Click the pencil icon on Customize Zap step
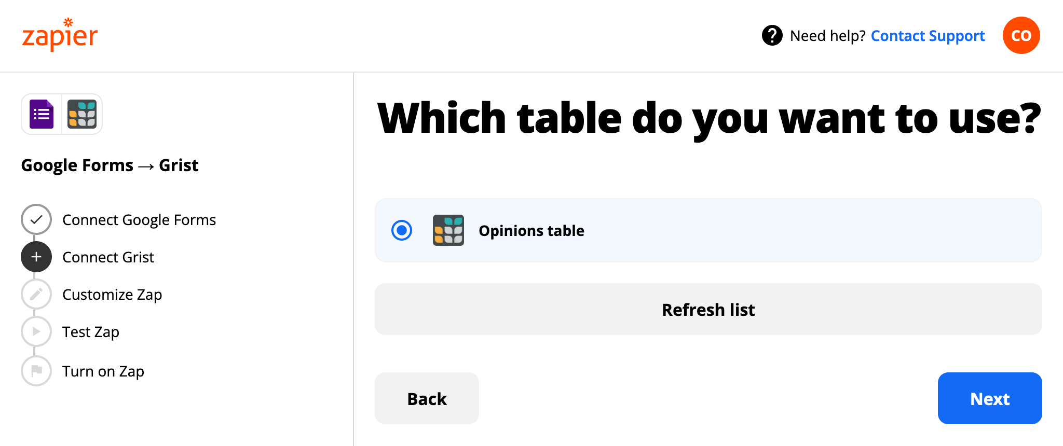 pyautogui.click(x=36, y=294)
